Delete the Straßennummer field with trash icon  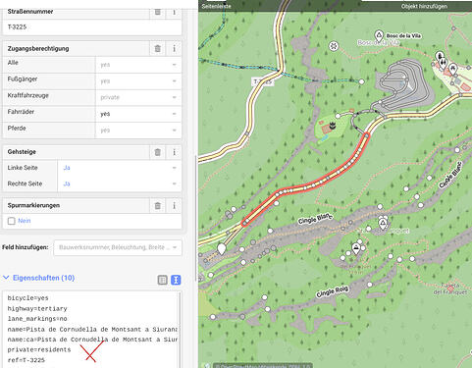[x=158, y=12]
